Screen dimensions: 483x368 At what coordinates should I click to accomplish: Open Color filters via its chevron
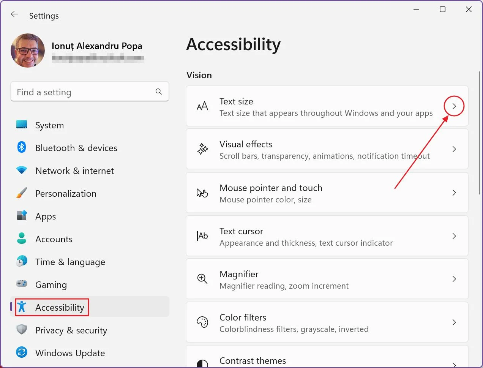point(454,322)
